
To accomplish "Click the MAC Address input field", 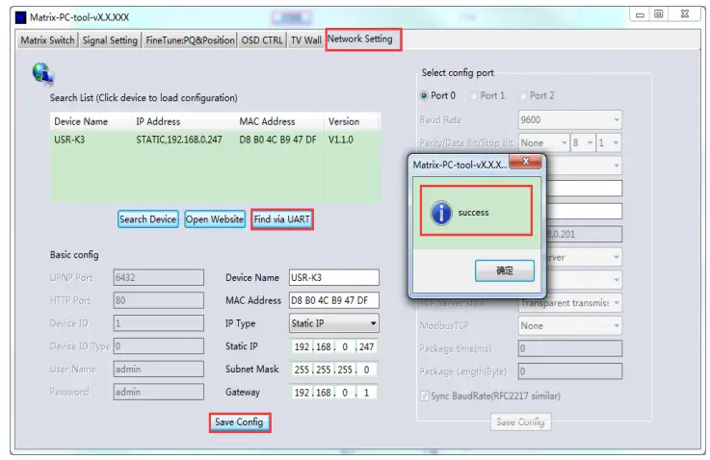I will coord(334,300).
